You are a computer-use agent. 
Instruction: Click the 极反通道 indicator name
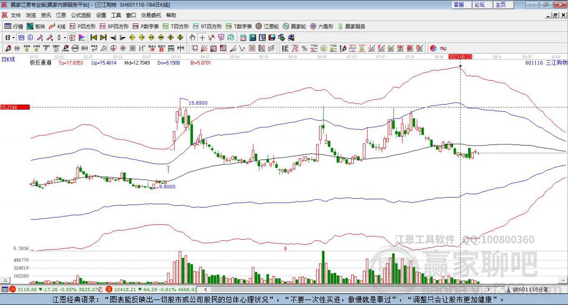click(x=40, y=63)
